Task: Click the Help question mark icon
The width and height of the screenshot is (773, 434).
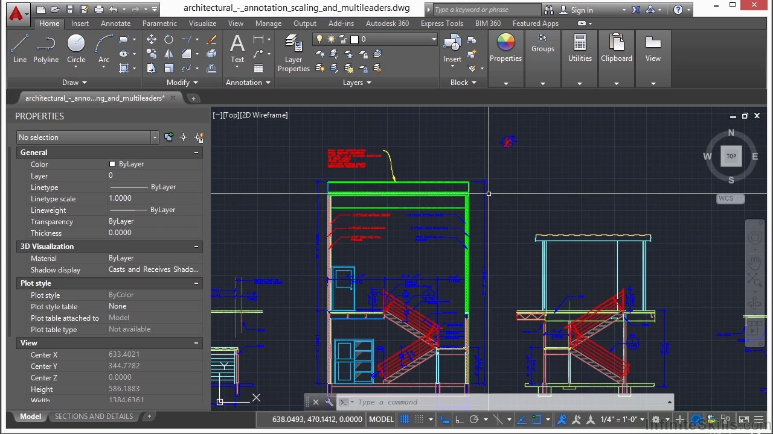Action: pos(678,10)
